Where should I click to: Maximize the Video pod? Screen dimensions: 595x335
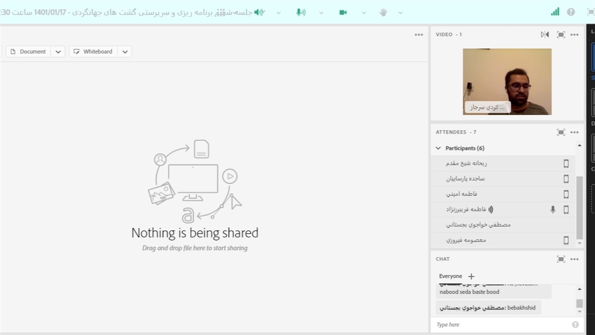[x=561, y=34]
